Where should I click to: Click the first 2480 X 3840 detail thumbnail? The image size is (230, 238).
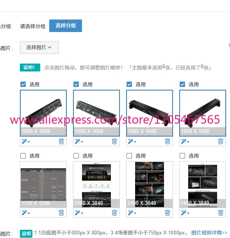[96, 185]
